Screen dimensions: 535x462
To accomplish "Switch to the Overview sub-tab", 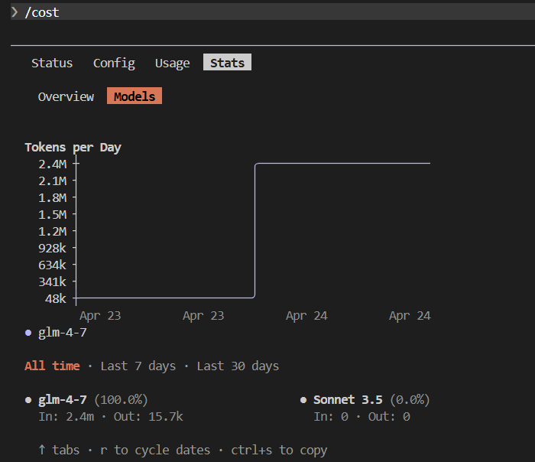I will point(66,96).
